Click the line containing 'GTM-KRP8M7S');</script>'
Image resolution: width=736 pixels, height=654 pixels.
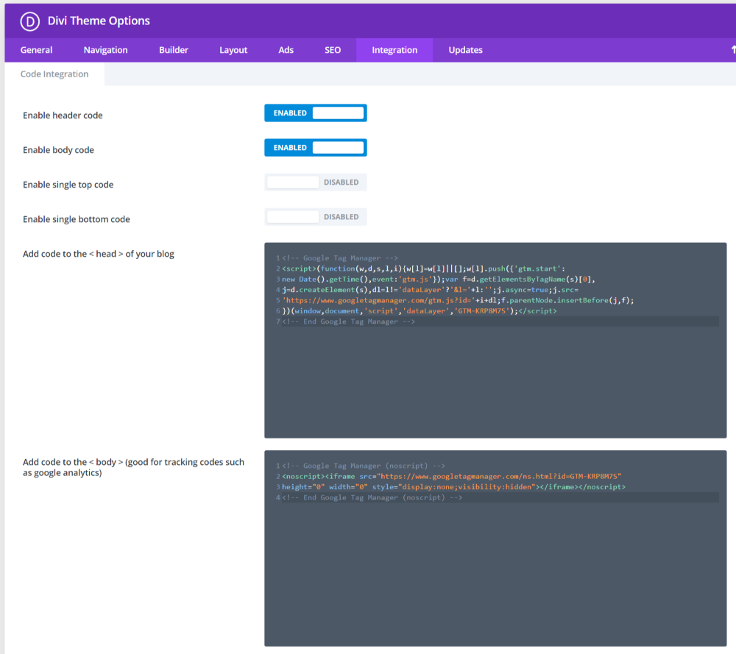(420, 311)
